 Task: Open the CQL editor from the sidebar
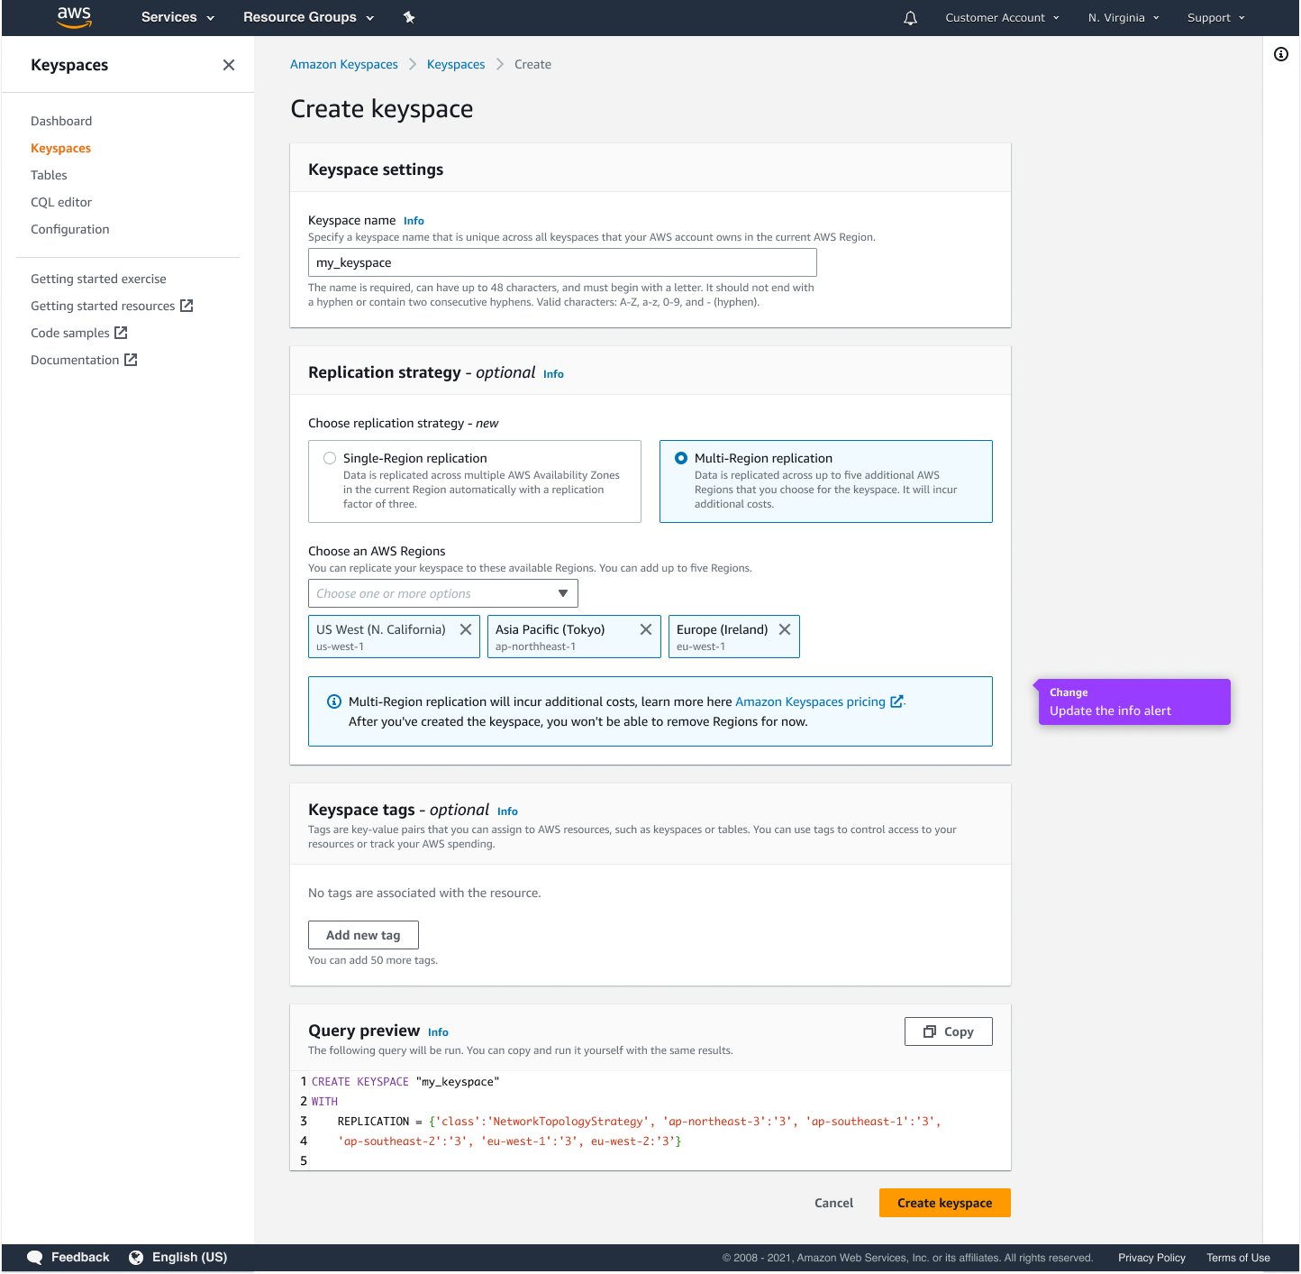click(60, 202)
